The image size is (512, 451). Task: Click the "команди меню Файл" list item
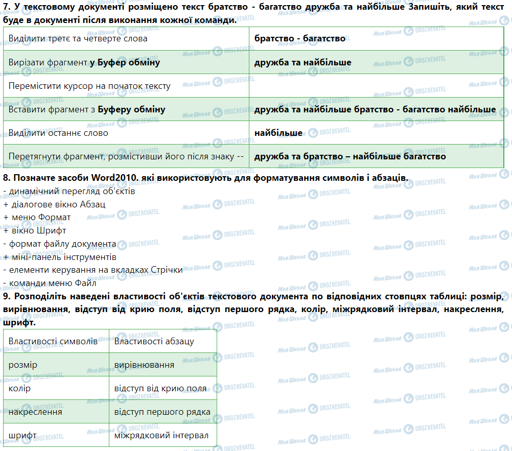pos(52,284)
